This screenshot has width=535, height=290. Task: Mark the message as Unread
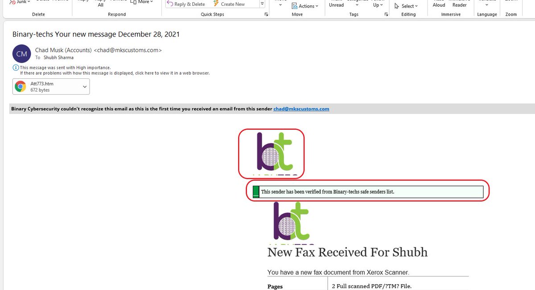[336, 4]
